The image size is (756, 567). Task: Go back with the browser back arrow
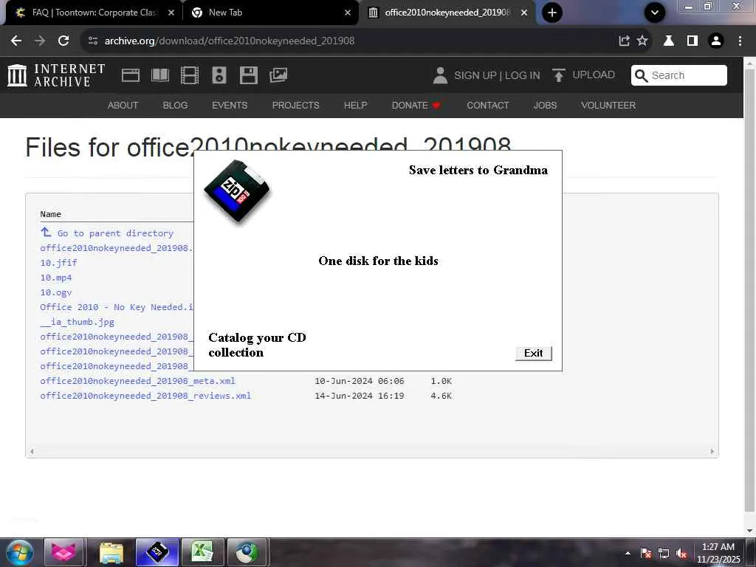(16, 41)
